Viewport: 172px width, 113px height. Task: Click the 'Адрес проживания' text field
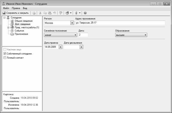point(120,23)
